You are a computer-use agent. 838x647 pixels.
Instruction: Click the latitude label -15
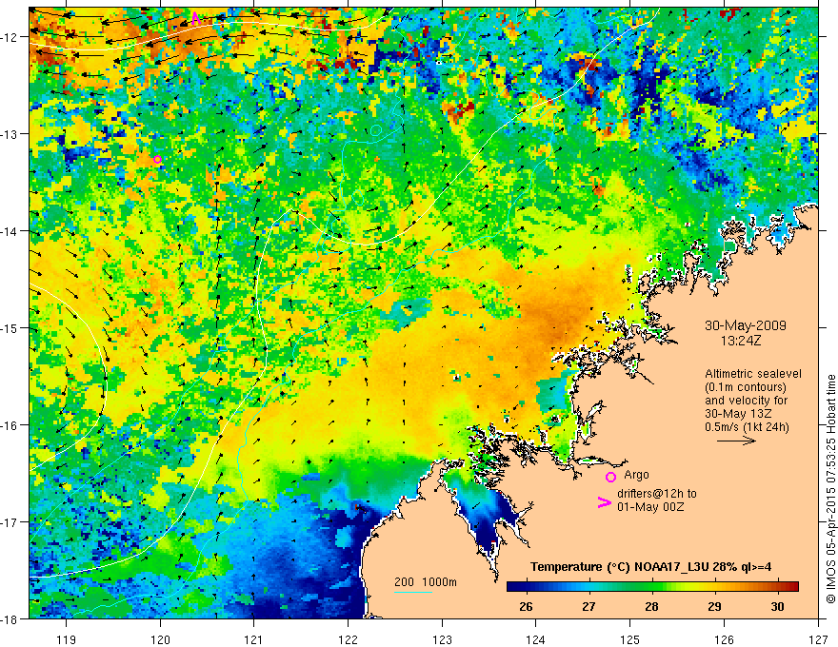point(10,327)
